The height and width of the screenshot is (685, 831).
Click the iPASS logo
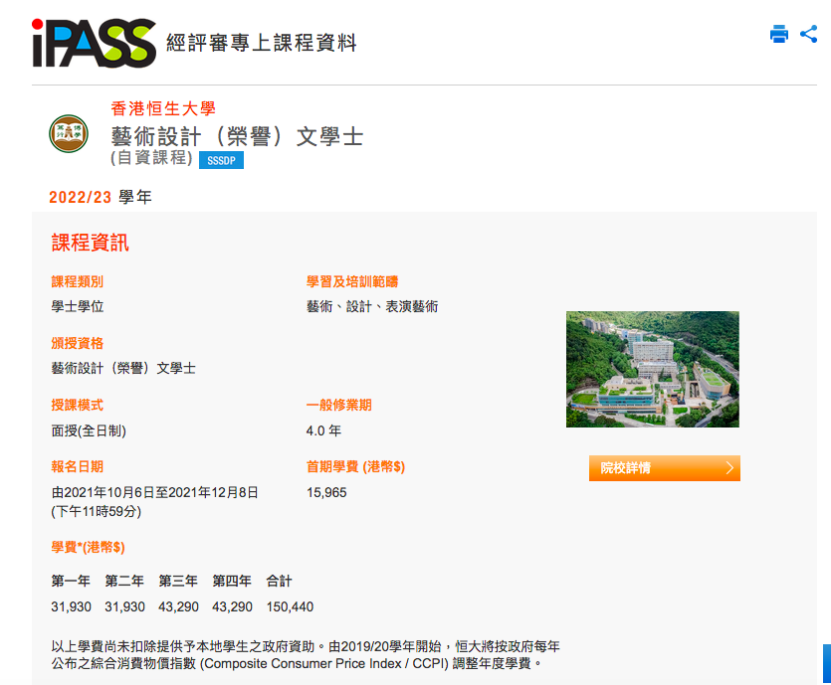click(x=94, y=42)
